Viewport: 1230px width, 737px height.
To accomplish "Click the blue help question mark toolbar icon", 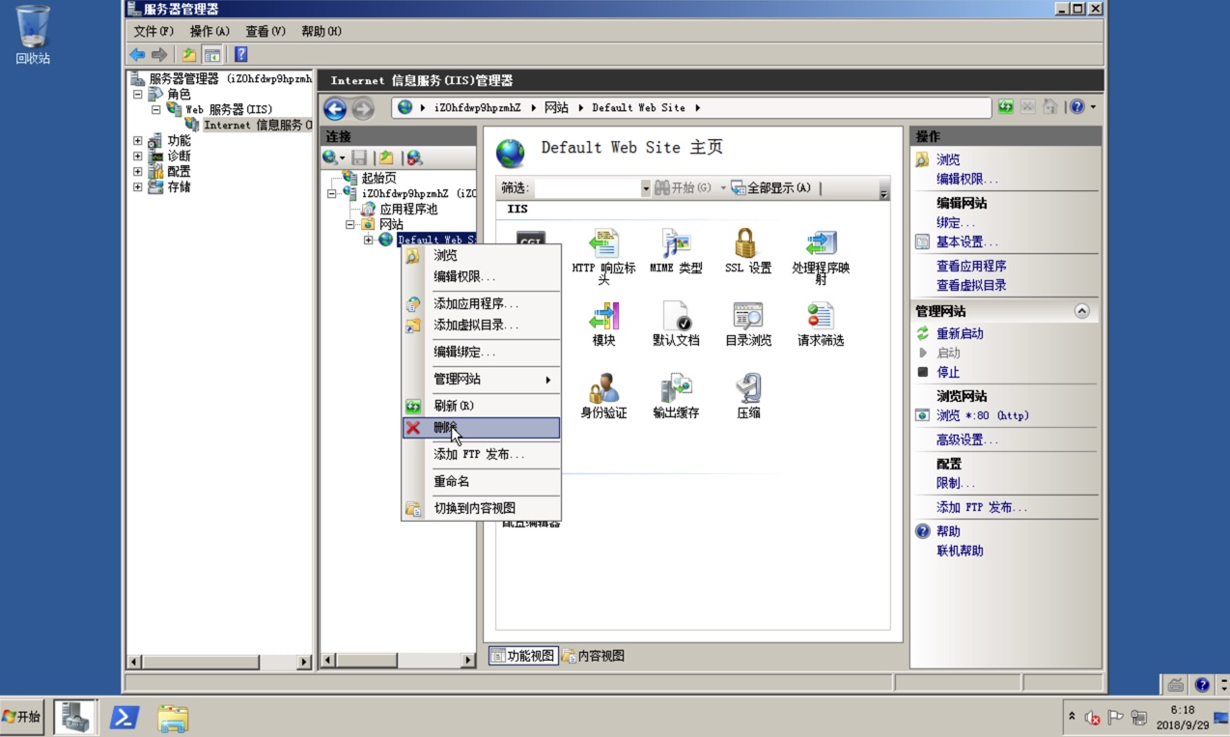I will click(240, 54).
